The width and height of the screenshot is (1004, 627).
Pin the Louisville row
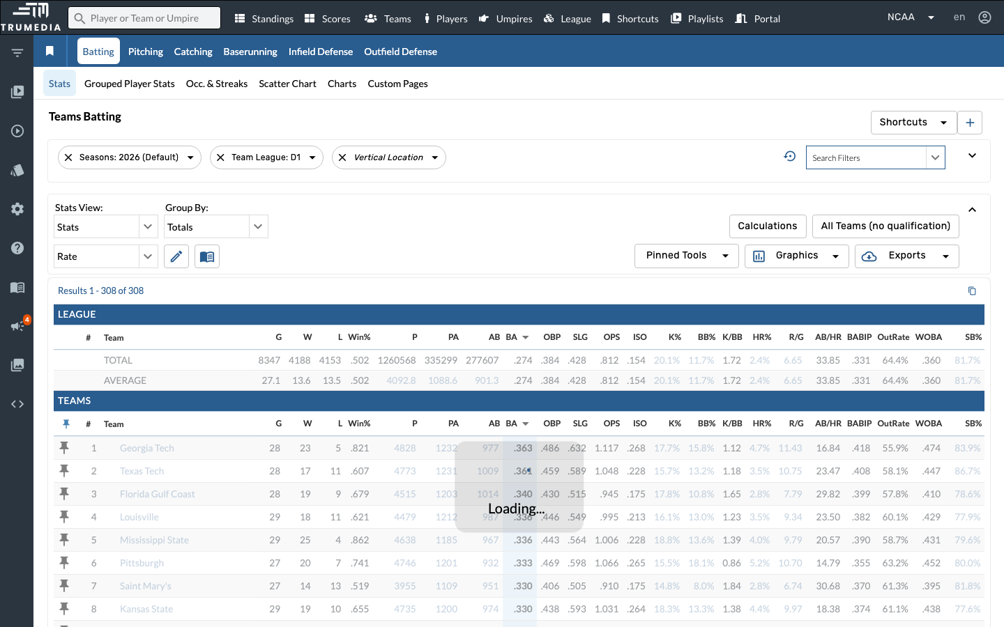(64, 516)
